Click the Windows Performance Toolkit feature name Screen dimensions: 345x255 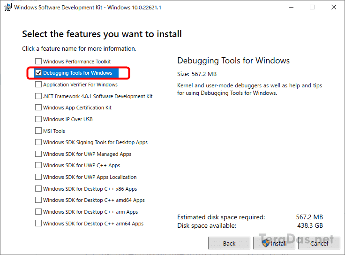click(77, 62)
